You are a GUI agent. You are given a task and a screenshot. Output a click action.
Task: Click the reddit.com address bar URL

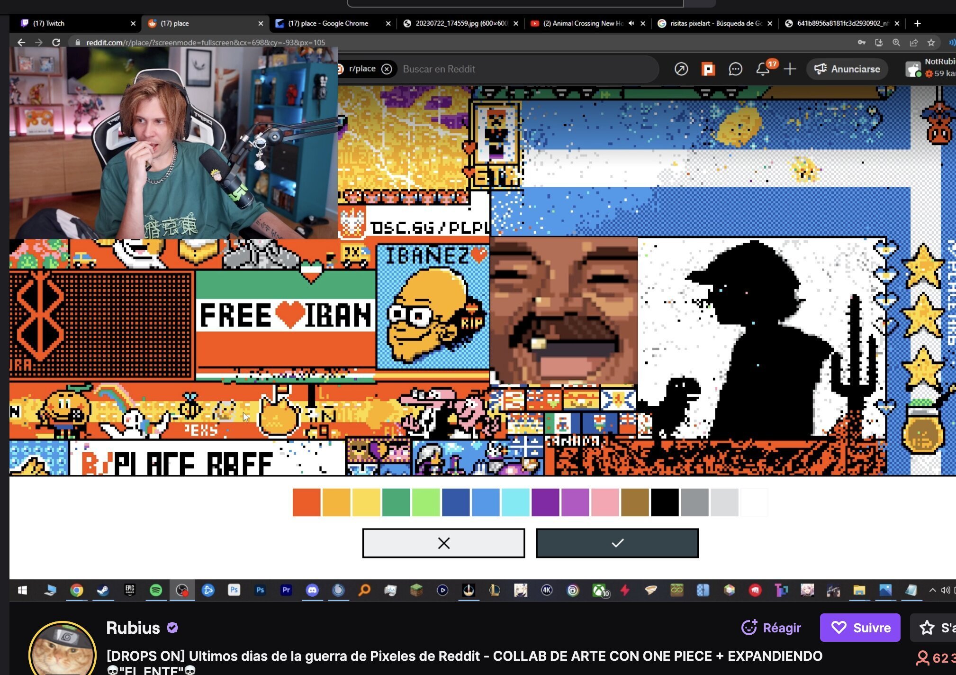(x=206, y=43)
